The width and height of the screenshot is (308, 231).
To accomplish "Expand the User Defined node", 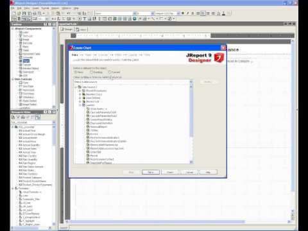I will point(80,98).
